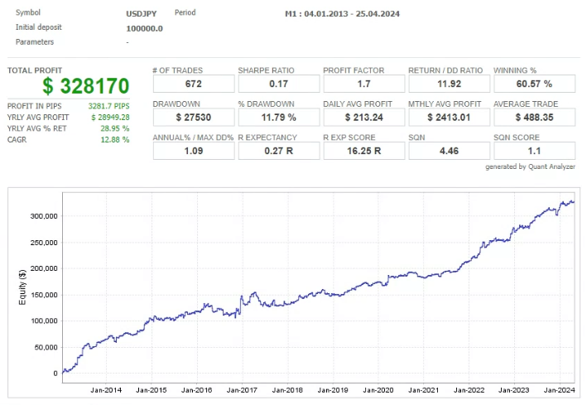This screenshot has width=587, height=405.
Task: Select the Return / DD Ratio value 11.92
Action: pyautogui.click(x=448, y=84)
